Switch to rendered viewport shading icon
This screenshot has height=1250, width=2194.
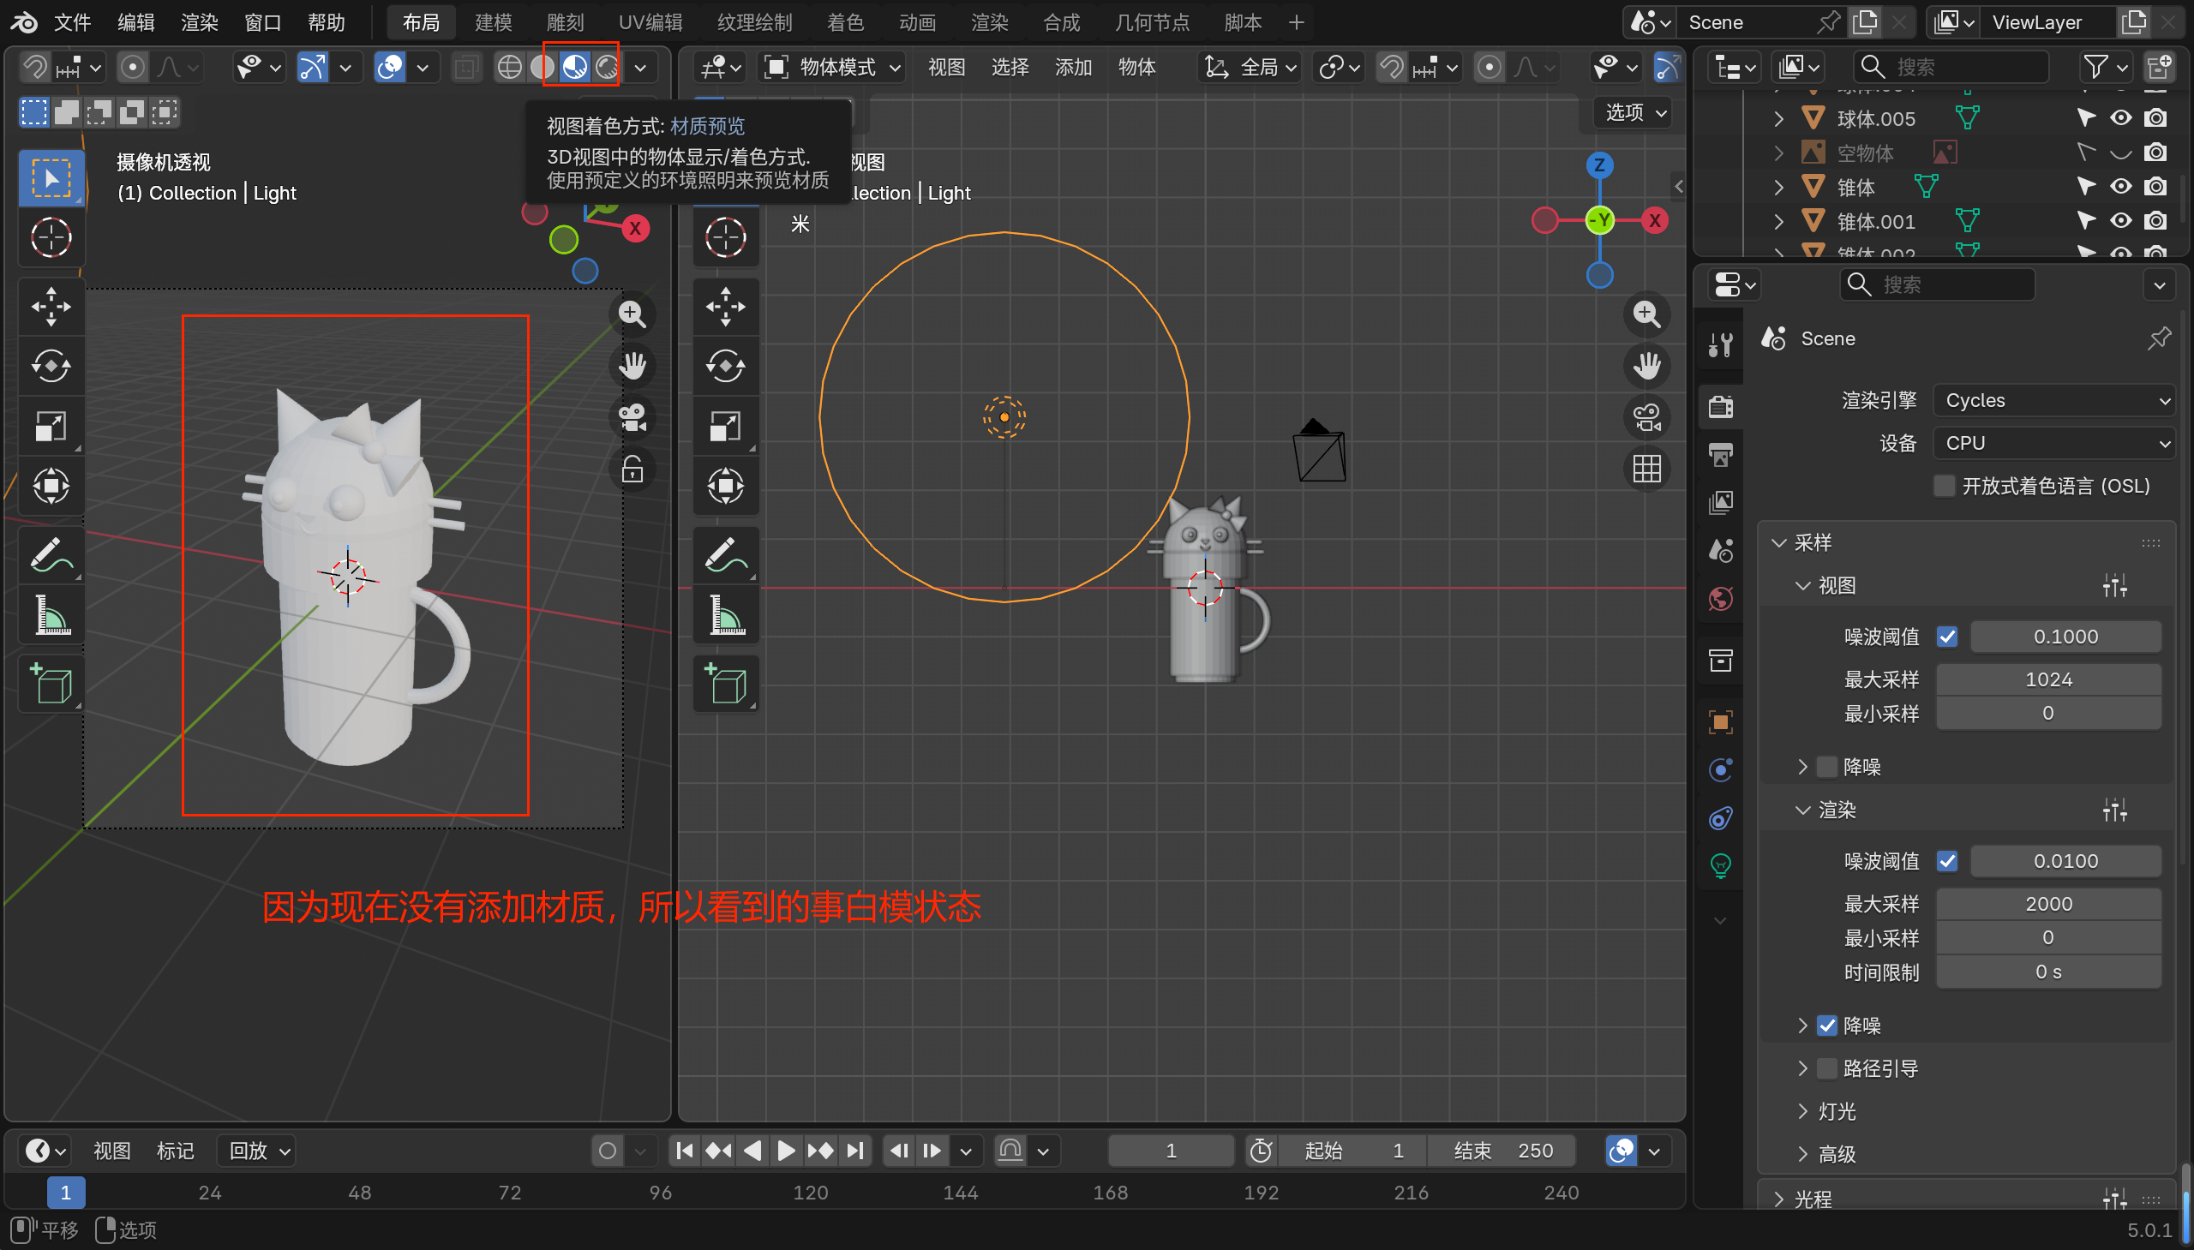[x=607, y=67]
